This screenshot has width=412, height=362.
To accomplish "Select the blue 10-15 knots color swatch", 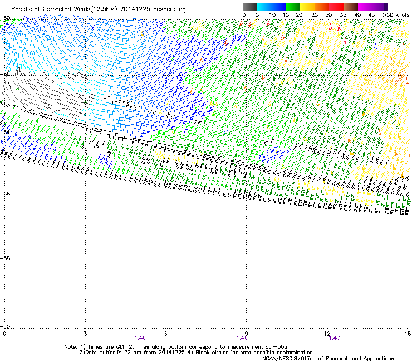I will (x=278, y=7).
